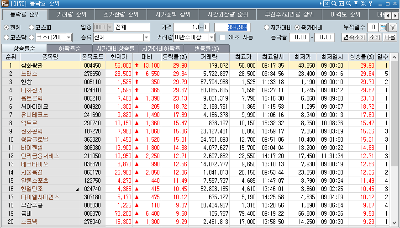Select the 코스닥 radio button
Image resolution: width=400 pixels, height=228 pixels.
tap(6, 37)
